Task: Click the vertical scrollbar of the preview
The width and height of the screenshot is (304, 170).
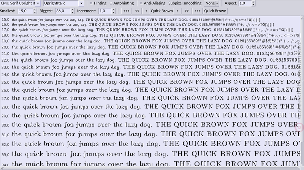Action: coord(302,91)
